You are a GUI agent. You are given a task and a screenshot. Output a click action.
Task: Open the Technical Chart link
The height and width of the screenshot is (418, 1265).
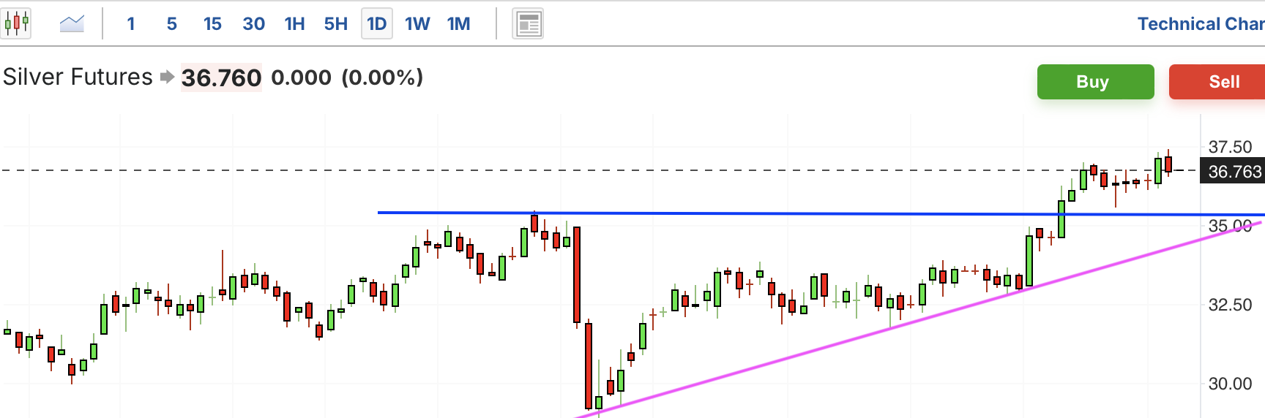coord(1201,24)
